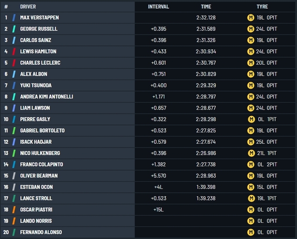The height and width of the screenshot is (239, 297).
Task: Click Carlos Sainz's team color stripe
Action: (x=14, y=40)
